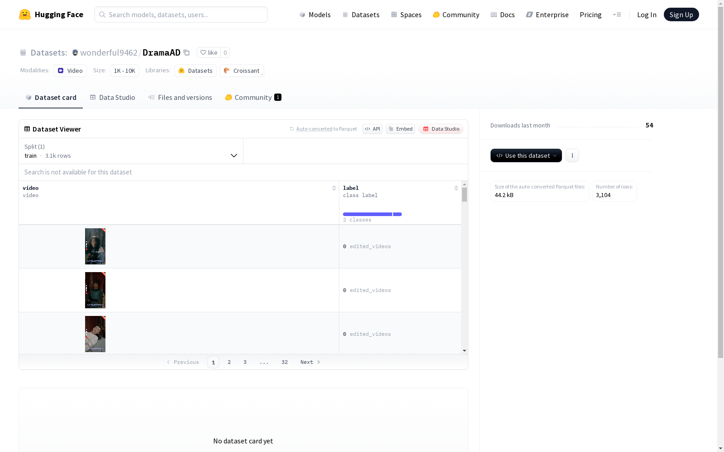Go to the Pricing page
724x452 pixels.
(x=591, y=14)
